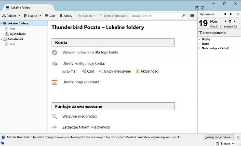The height and width of the screenshot is (146, 241).
Task: Open the dropdown arrow next to Napisz
Action: (40, 16)
